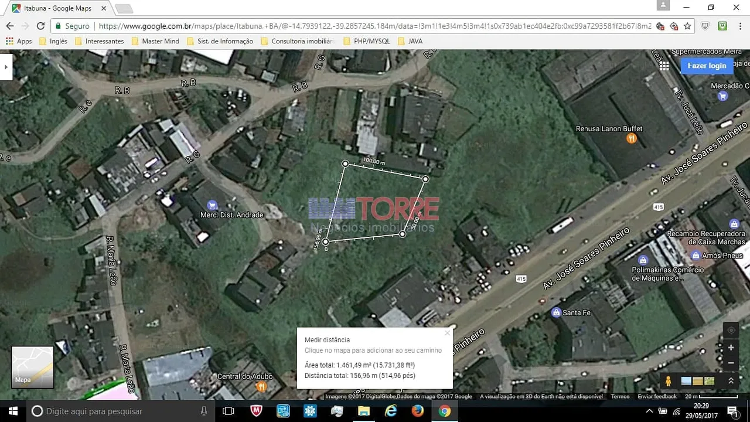Zoom in on the map
The image size is (750, 422).
pyautogui.click(x=731, y=348)
